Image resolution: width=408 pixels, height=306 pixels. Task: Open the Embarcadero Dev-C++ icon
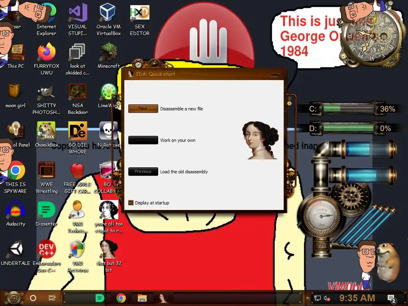(46, 257)
